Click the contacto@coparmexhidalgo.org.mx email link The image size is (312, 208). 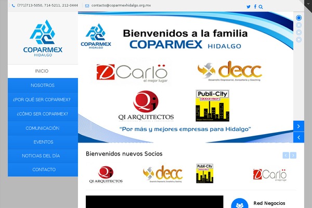tap(121, 5)
